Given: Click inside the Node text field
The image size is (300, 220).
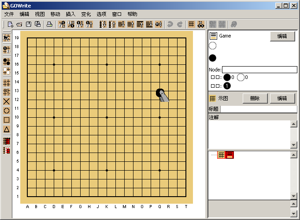Looking at the screenshot, I should pos(259,70).
